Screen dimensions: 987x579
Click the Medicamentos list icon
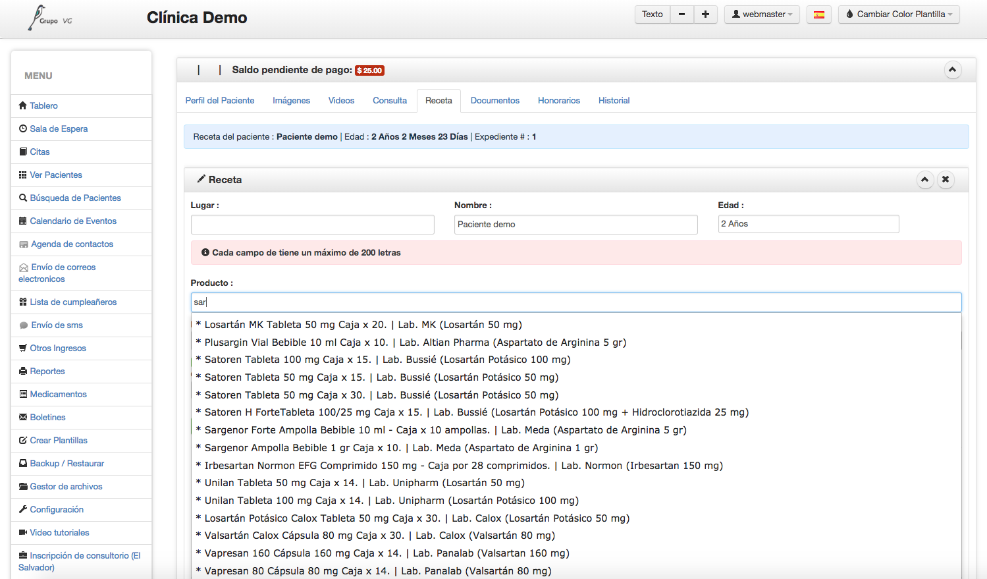tap(23, 394)
